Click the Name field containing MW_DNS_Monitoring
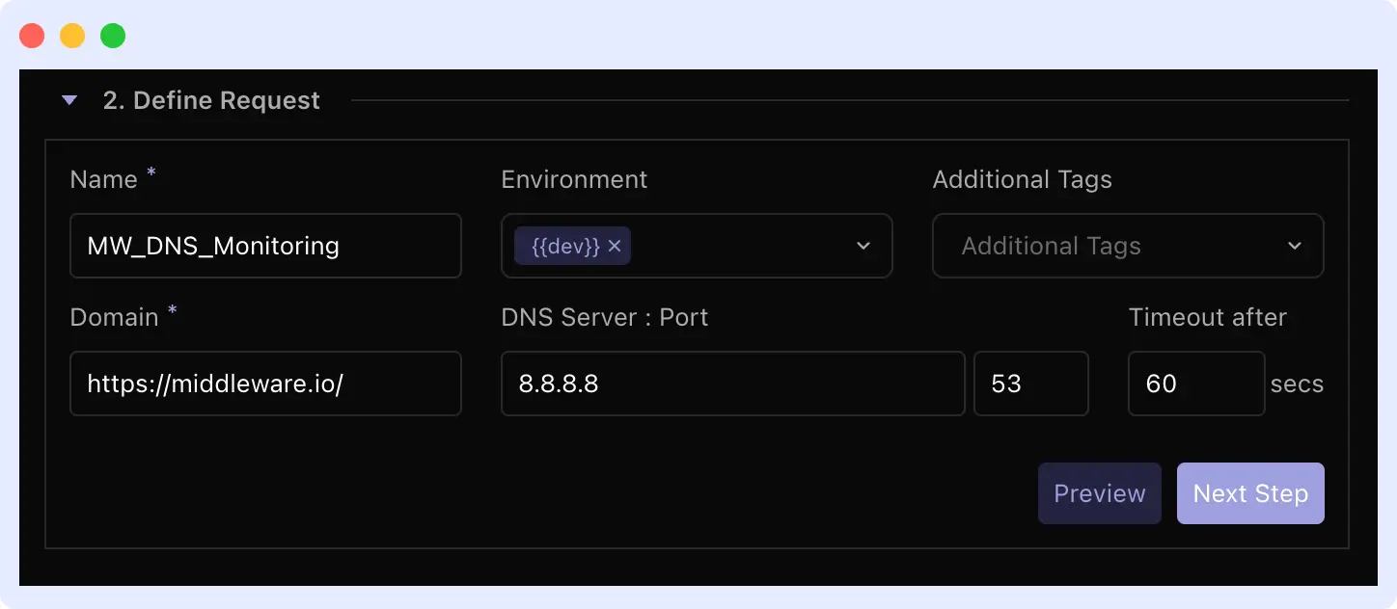 [265, 246]
